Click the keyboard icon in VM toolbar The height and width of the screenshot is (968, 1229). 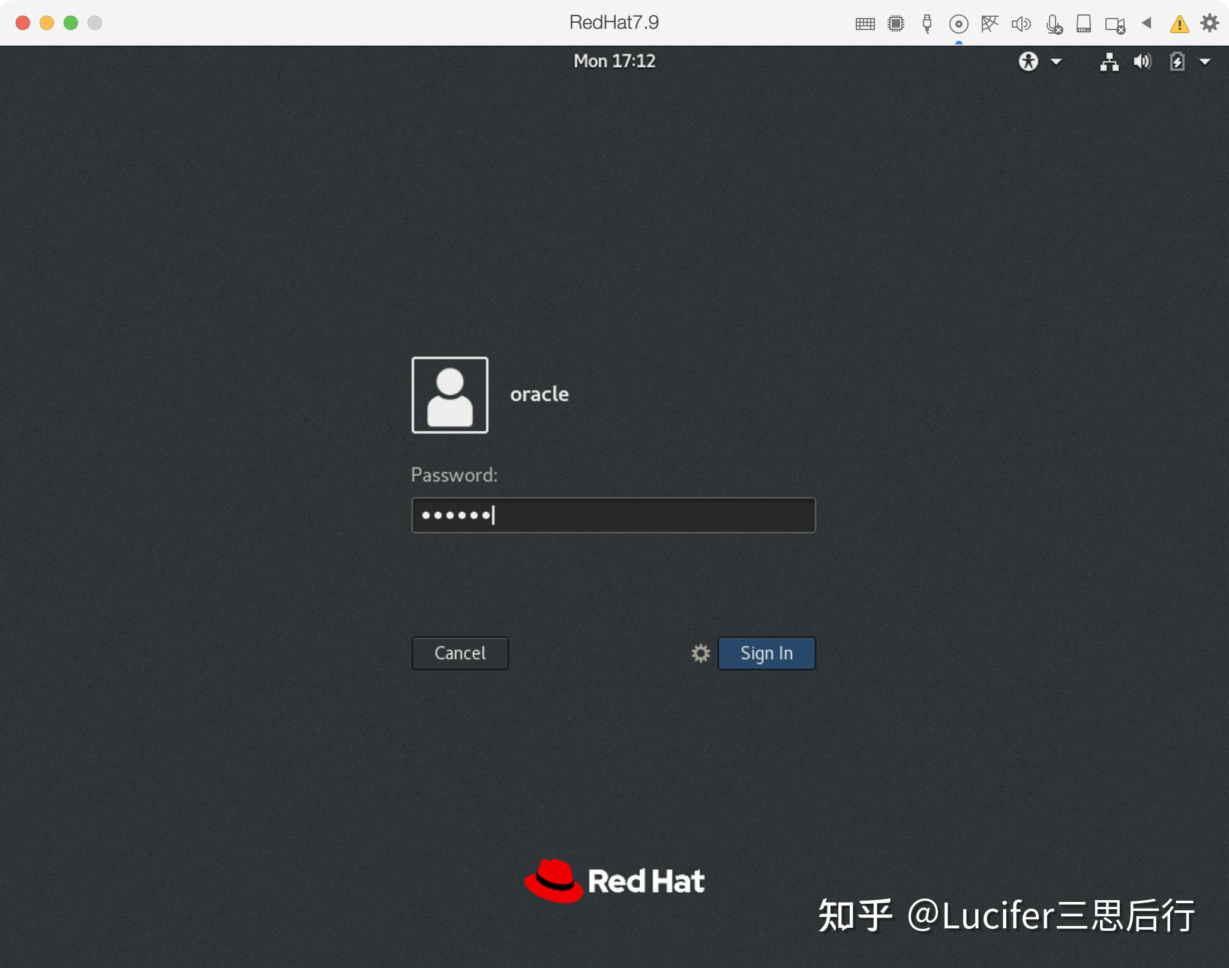[865, 24]
